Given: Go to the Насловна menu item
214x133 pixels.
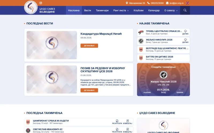Looking at the screenshot, I should pyautogui.click(x=74, y=10).
